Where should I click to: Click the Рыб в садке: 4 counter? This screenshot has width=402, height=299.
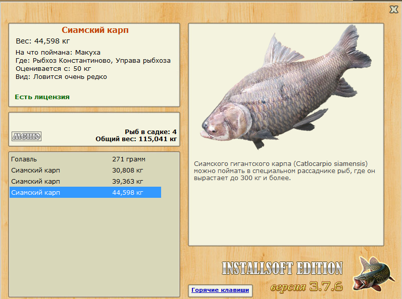[x=150, y=132]
